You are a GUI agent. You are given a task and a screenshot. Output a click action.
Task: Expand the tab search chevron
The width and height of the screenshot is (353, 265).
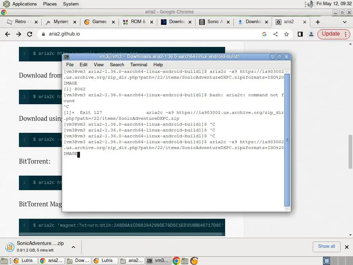coord(344,22)
